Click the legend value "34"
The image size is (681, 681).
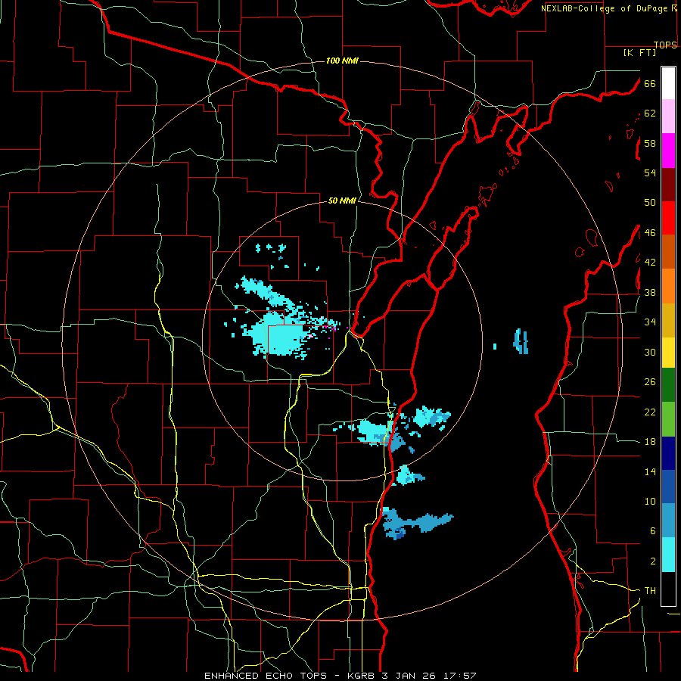650,322
